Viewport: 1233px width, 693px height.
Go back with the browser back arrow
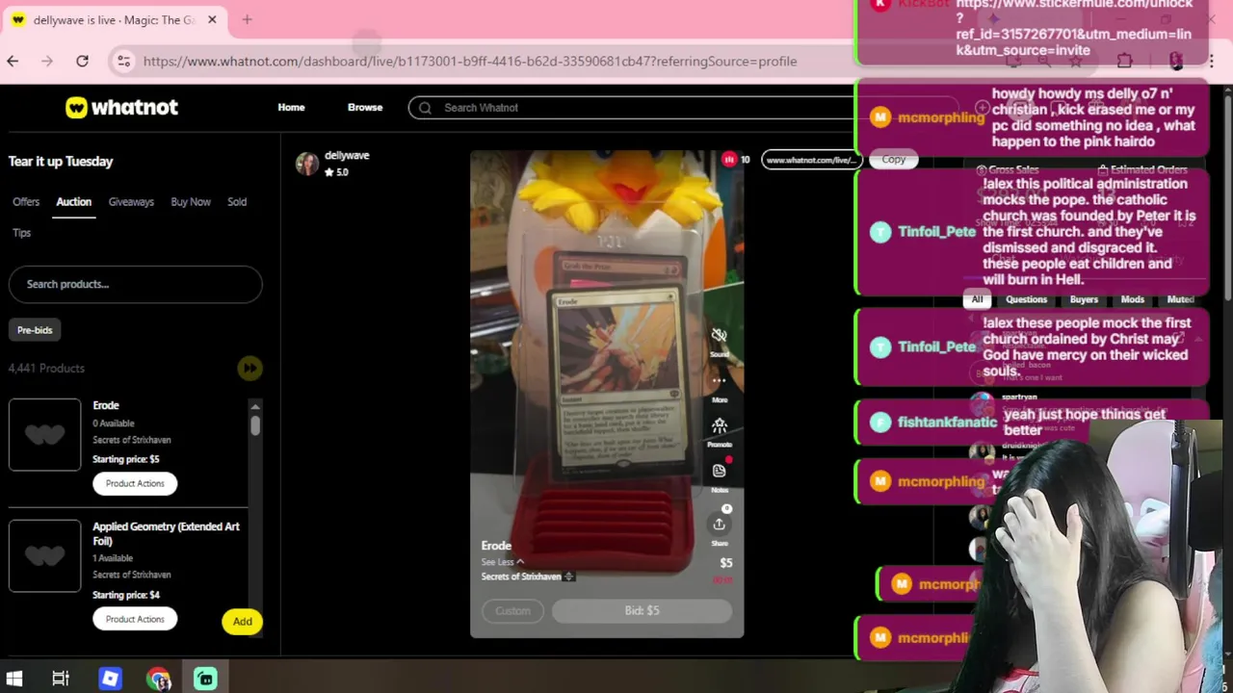click(x=13, y=61)
